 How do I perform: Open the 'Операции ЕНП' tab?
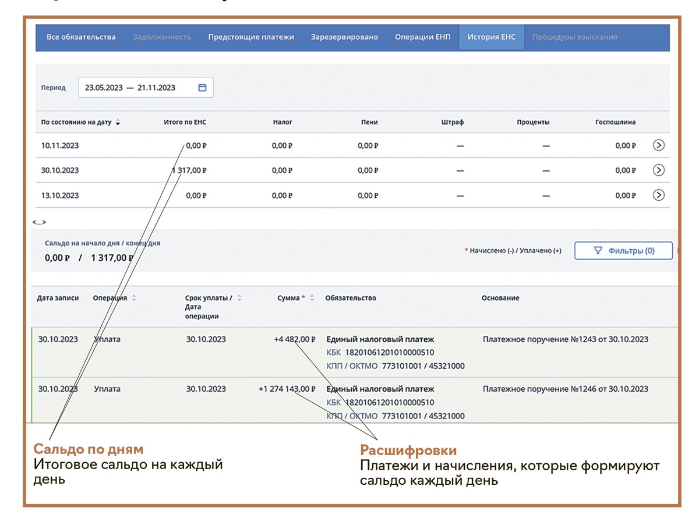point(422,37)
